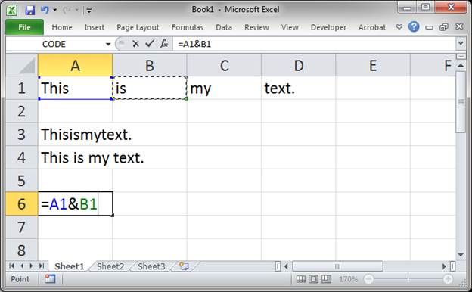Switch to the Home ribbon tab
Image resolution: width=472 pixels, height=292 pixels.
62,27
